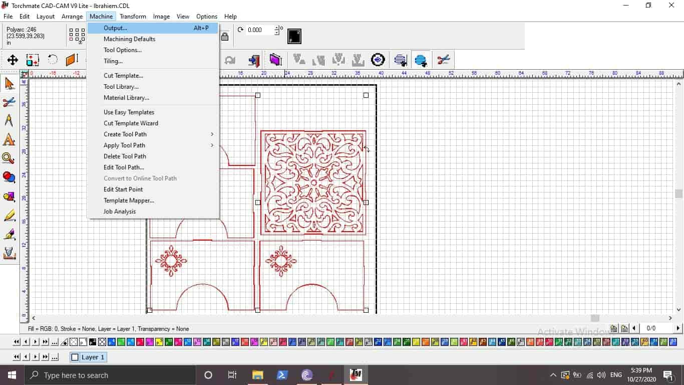Screen dimensions: 684x385
Task: Click the layer bar ellipsis button
Action: coord(55,357)
